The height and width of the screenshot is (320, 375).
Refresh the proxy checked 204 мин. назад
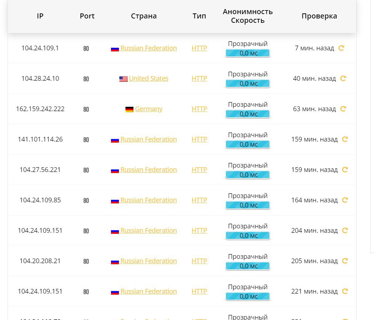coord(345,231)
